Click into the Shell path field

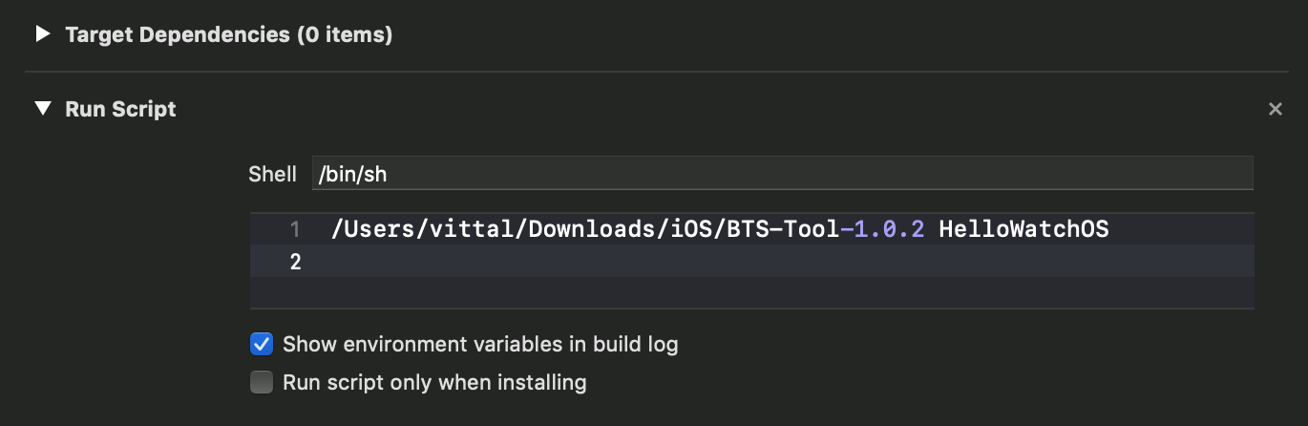click(781, 174)
